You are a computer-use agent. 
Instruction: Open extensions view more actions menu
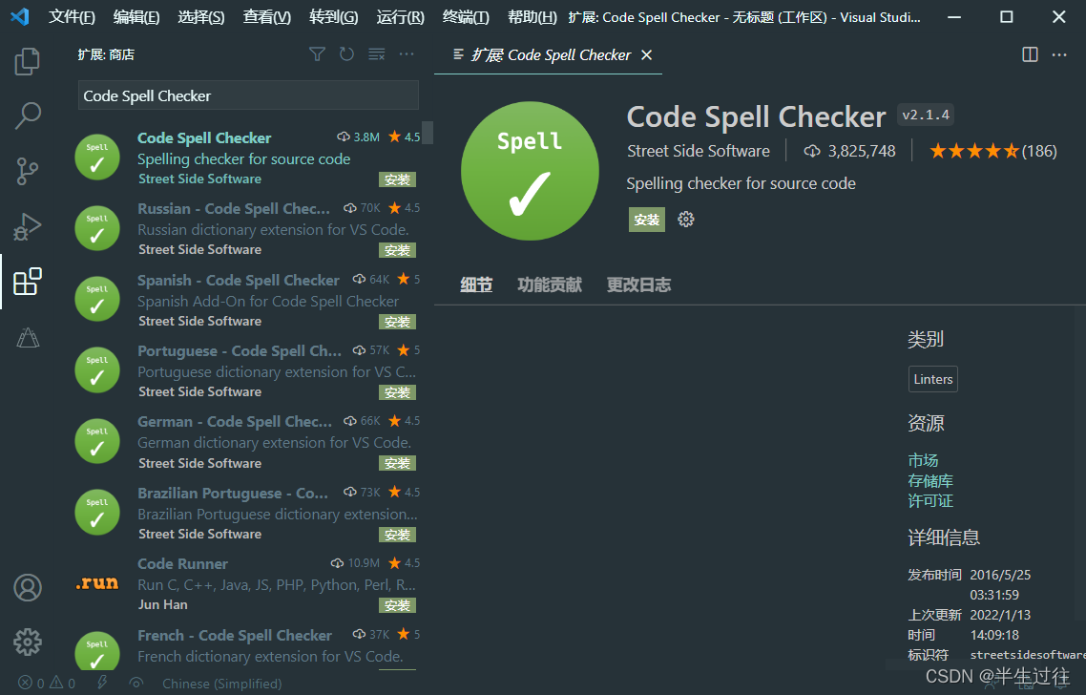407,54
